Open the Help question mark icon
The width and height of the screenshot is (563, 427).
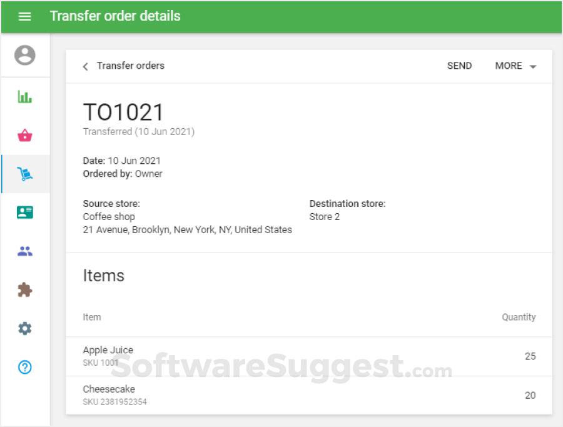click(x=25, y=367)
